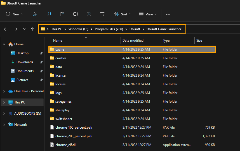Image resolution: width=240 pixels, height=151 pixels.
Task: Click the pin icon beside Pictures
Action: click(x=41, y=80)
